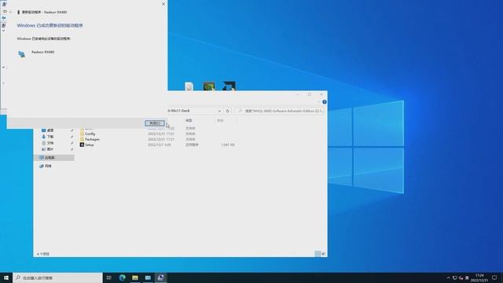The height and width of the screenshot is (283, 503).
Task: Click the Setup file's AMD icon
Action: [82, 145]
